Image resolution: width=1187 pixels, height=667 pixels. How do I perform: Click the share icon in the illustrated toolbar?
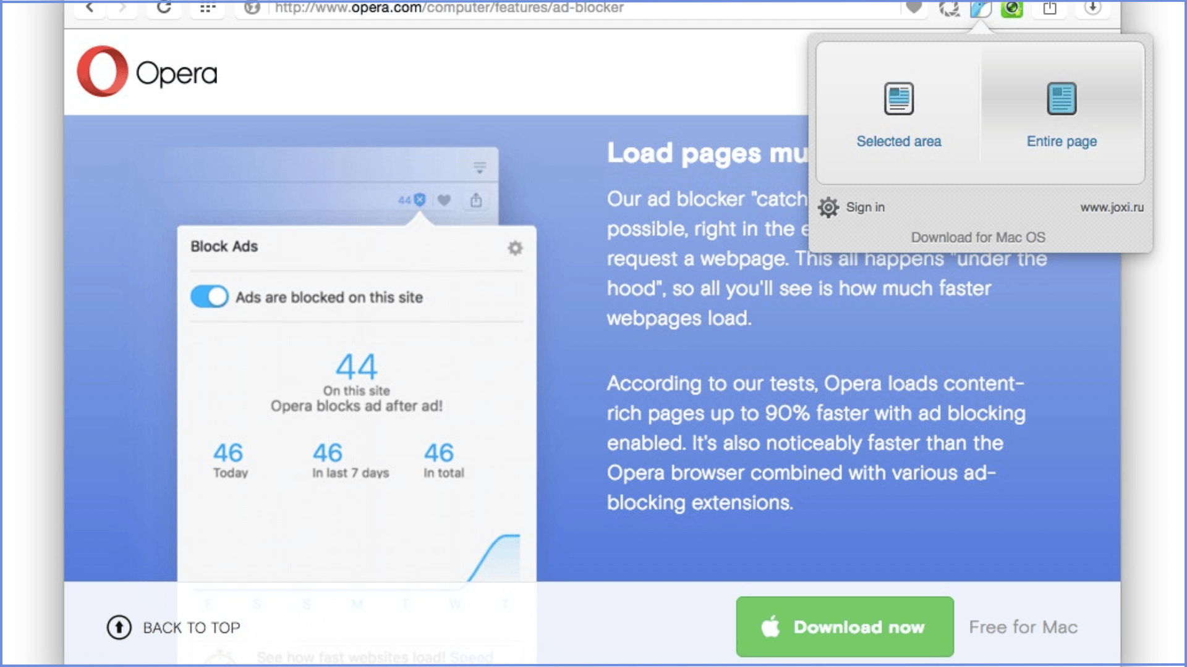coord(476,199)
